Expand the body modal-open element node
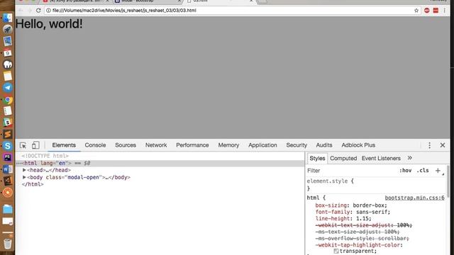454x255 pixels. click(x=24, y=177)
